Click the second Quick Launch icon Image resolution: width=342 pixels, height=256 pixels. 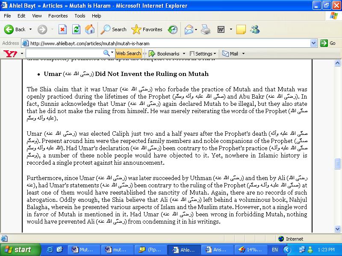point(59,250)
